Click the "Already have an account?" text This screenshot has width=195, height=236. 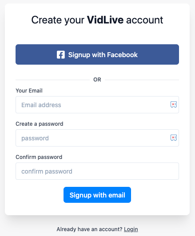click(x=89, y=229)
